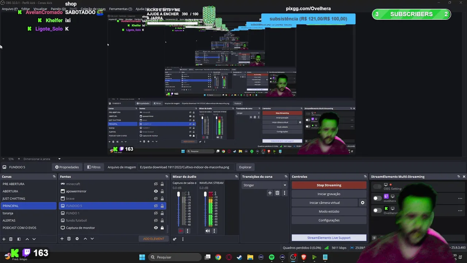Undock the Mixer de áudio panel
The width and height of the screenshot is (467, 263).
pyautogui.click(x=236, y=176)
